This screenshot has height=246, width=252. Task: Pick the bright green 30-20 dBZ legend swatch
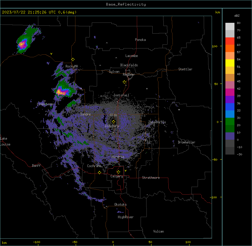pos(230,122)
